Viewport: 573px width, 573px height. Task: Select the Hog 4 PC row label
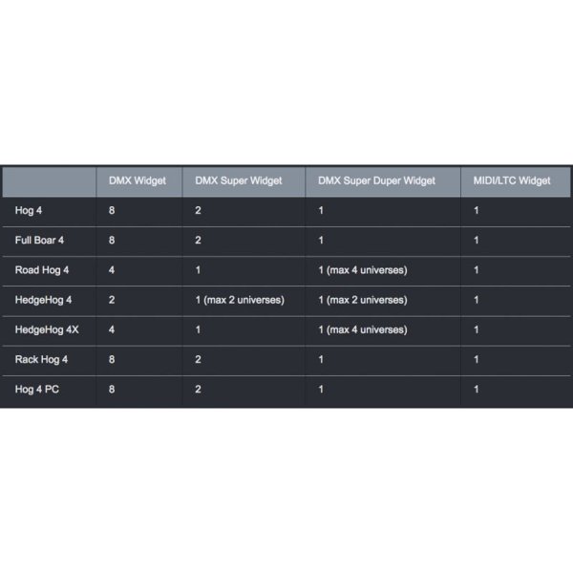(x=36, y=390)
